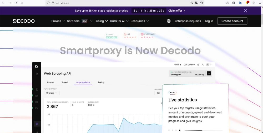Open the Pricing navigation menu
This screenshot has height=133, width=263.
coord(99,21)
